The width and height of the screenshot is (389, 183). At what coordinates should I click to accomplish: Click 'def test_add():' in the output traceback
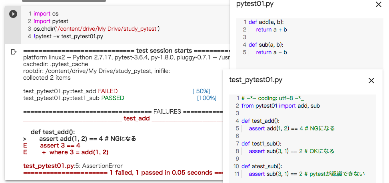point(53,132)
